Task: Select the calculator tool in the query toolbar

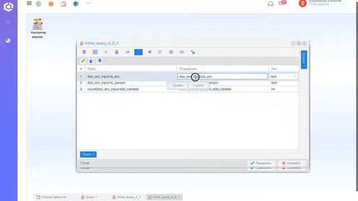Action: pos(117,52)
